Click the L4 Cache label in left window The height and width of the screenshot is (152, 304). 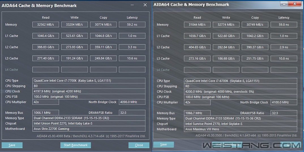point(12,70)
